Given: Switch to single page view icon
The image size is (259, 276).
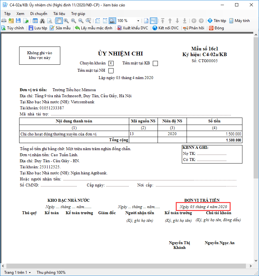Looking at the screenshot, I should click(146, 21).
